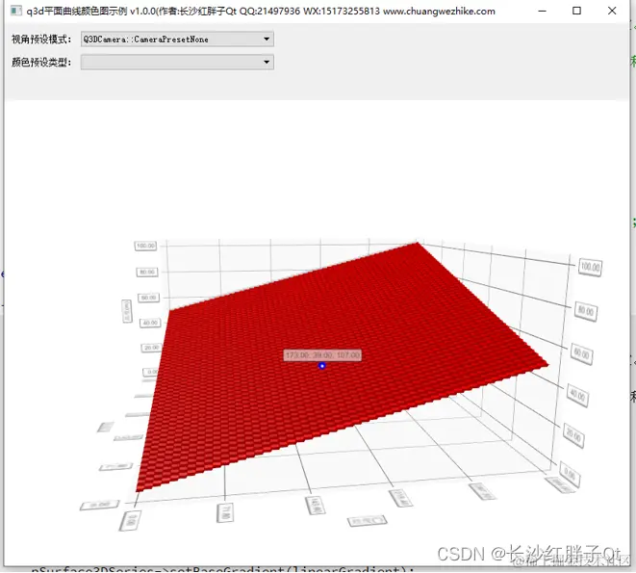Click the window title text q3d平面曲线颜色图示例
Screen dimensions: 636x573
(77, 11)
